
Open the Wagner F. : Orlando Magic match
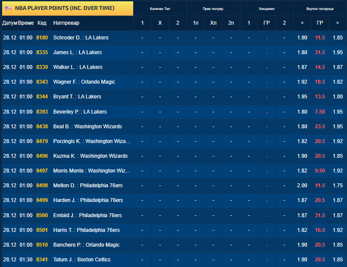[x=84, y=82]
